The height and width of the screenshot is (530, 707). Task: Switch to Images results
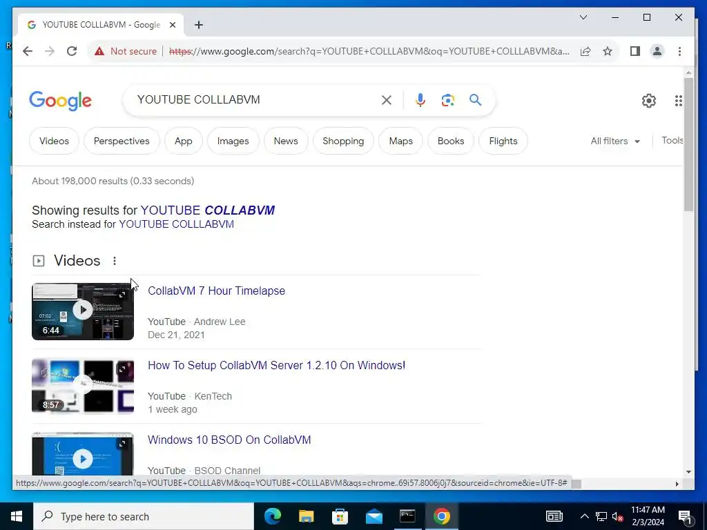click(x=233, y=141)
